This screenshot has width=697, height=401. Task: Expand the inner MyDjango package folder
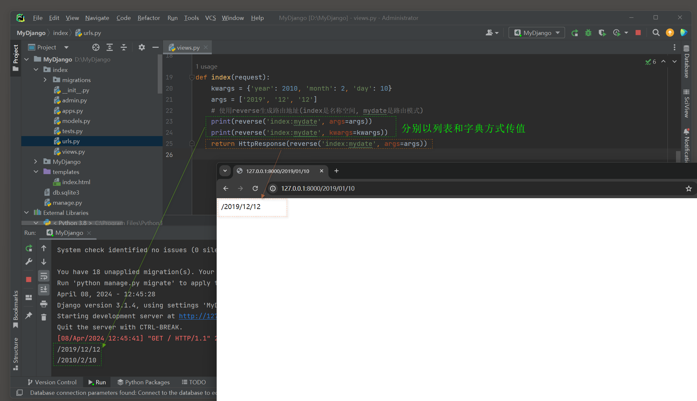pyautogui.click(x=36, y=162)
